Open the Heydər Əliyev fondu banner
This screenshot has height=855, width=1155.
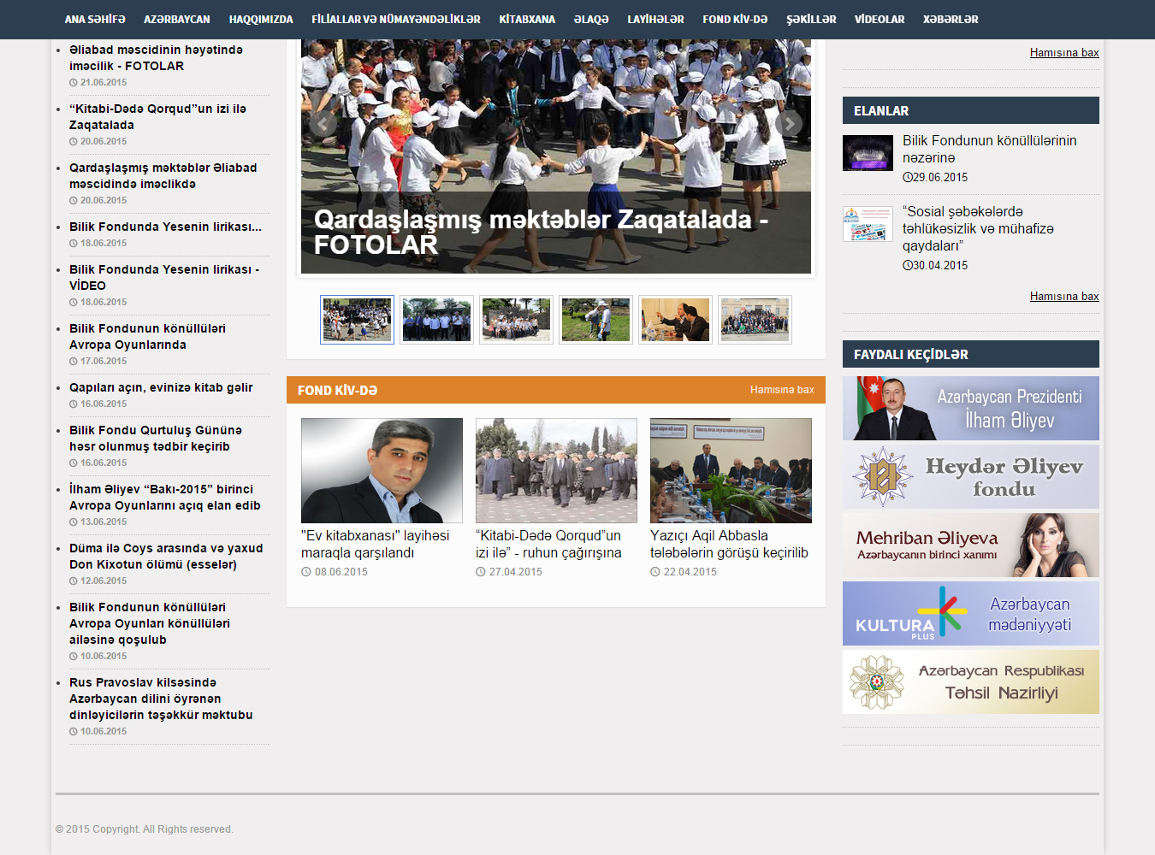(x=970, y=477)
